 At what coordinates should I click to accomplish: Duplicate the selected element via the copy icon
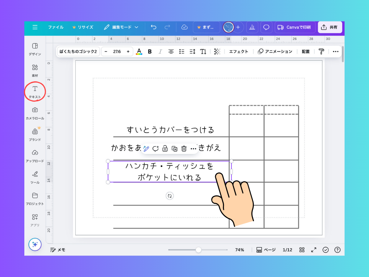(x=174, y=148)
